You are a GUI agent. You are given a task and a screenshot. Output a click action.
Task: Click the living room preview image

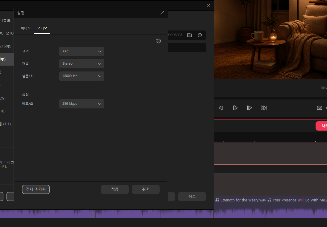pos(271,39)
